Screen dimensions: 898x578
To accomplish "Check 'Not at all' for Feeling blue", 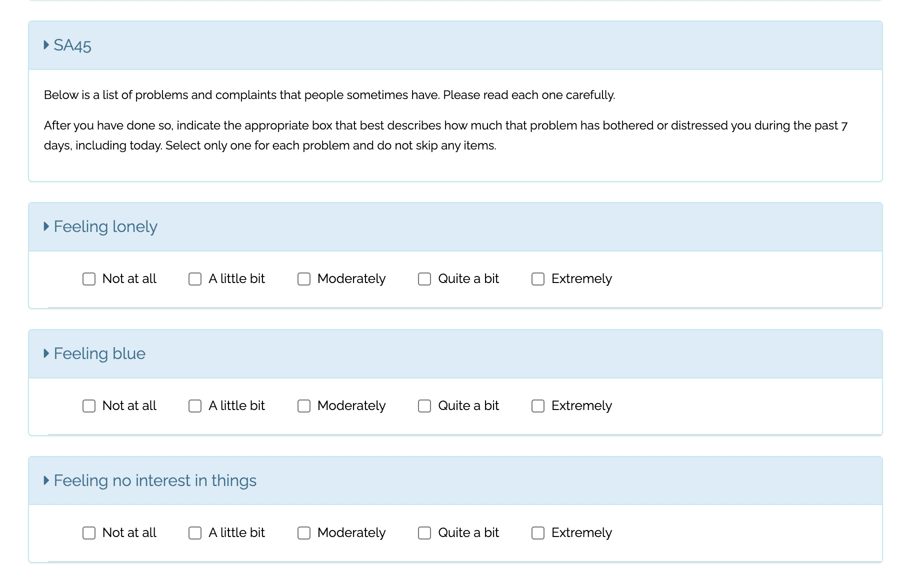I will (89, 406).
